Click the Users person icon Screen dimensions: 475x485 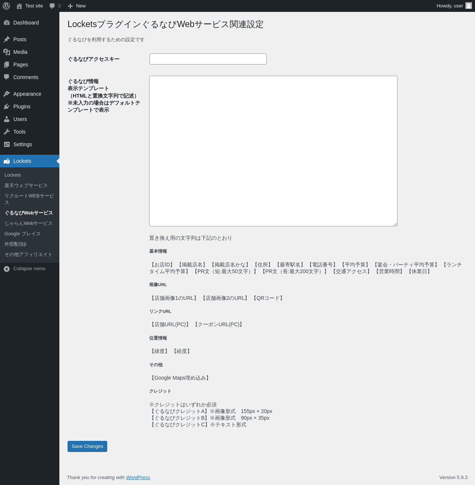7,119
